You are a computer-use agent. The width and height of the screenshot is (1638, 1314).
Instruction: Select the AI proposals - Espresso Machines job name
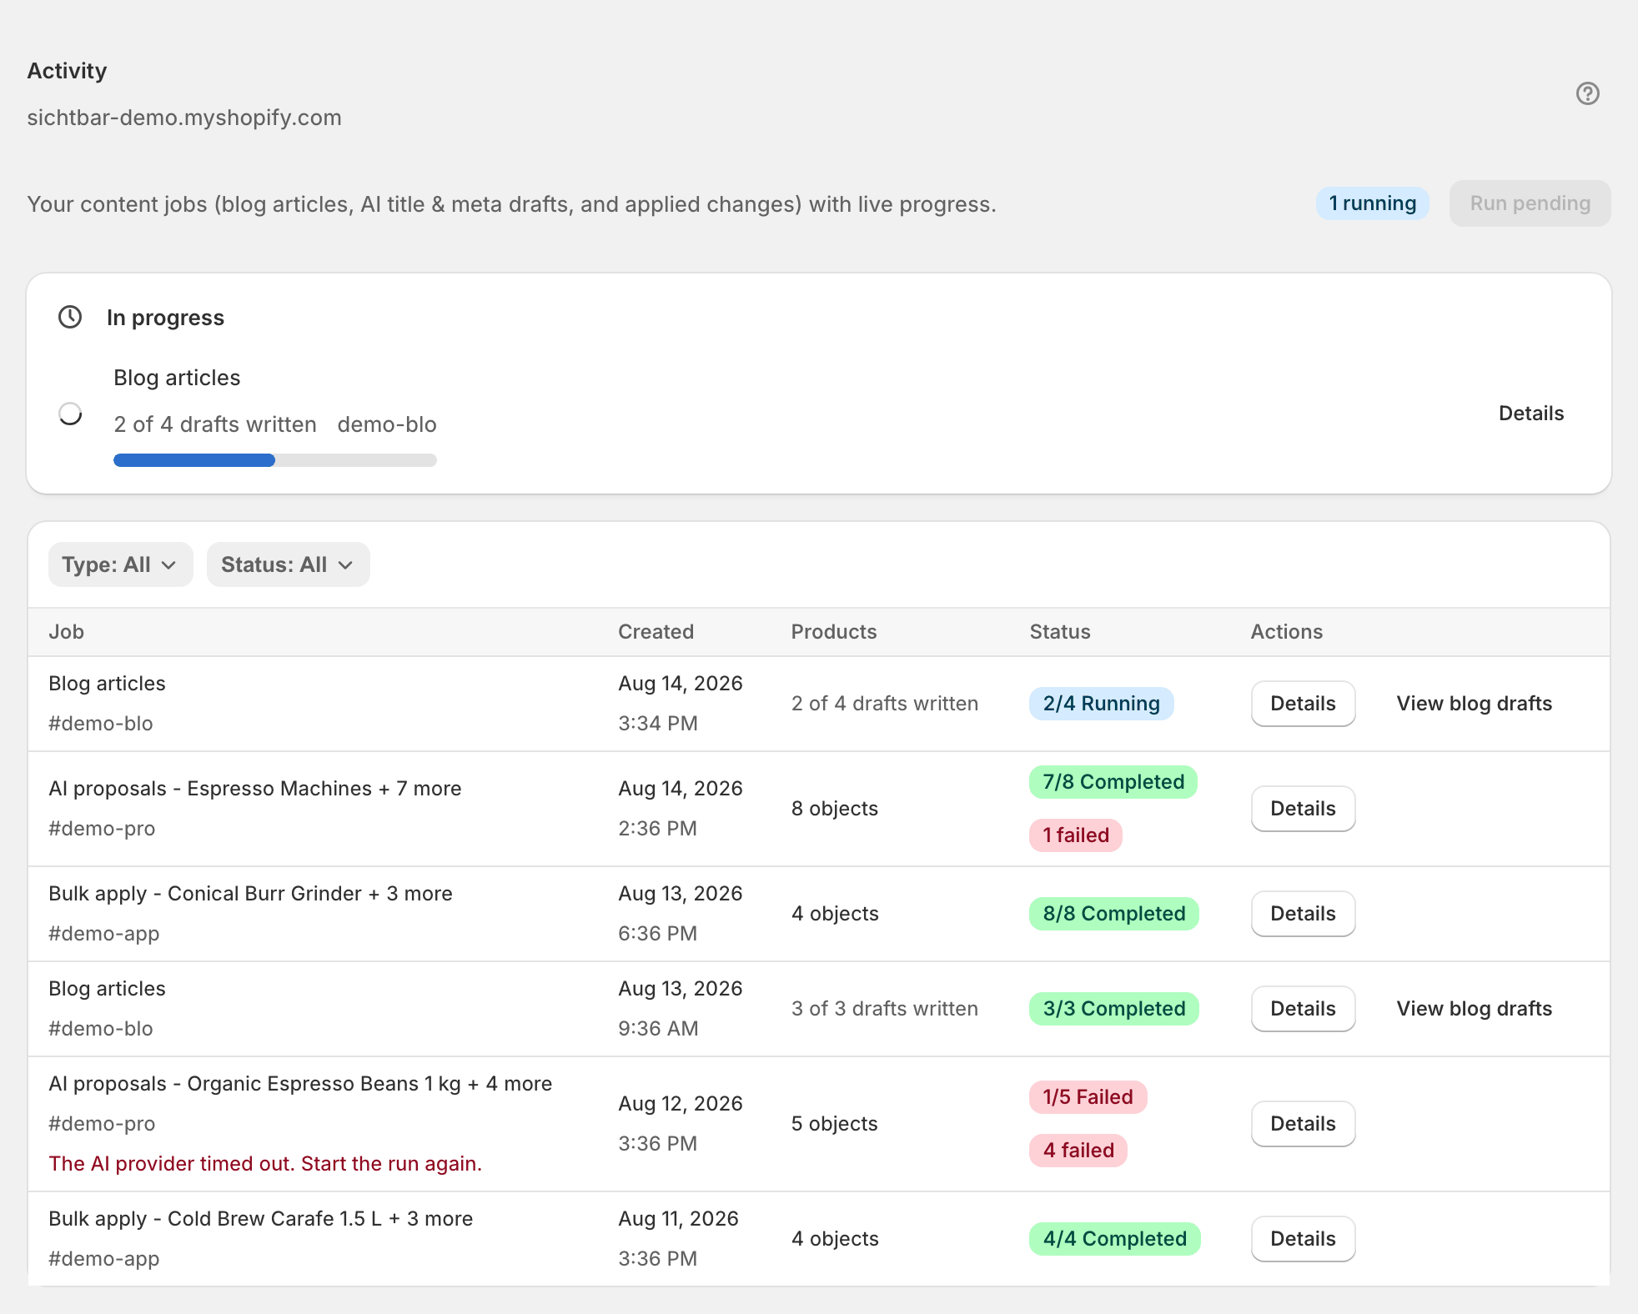click(x=255, y=789)
